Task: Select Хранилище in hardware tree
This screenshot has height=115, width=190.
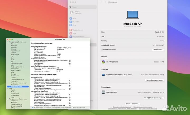Action: tap(15, 85)
